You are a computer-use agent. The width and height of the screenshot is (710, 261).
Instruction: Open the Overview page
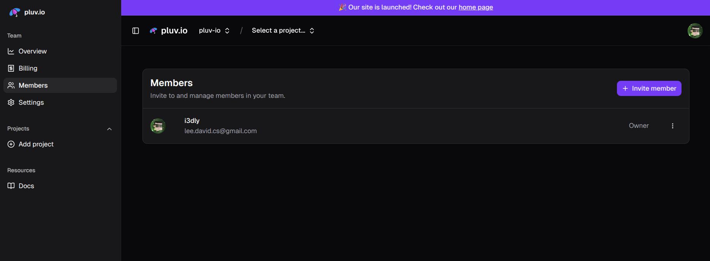(60, 51)
